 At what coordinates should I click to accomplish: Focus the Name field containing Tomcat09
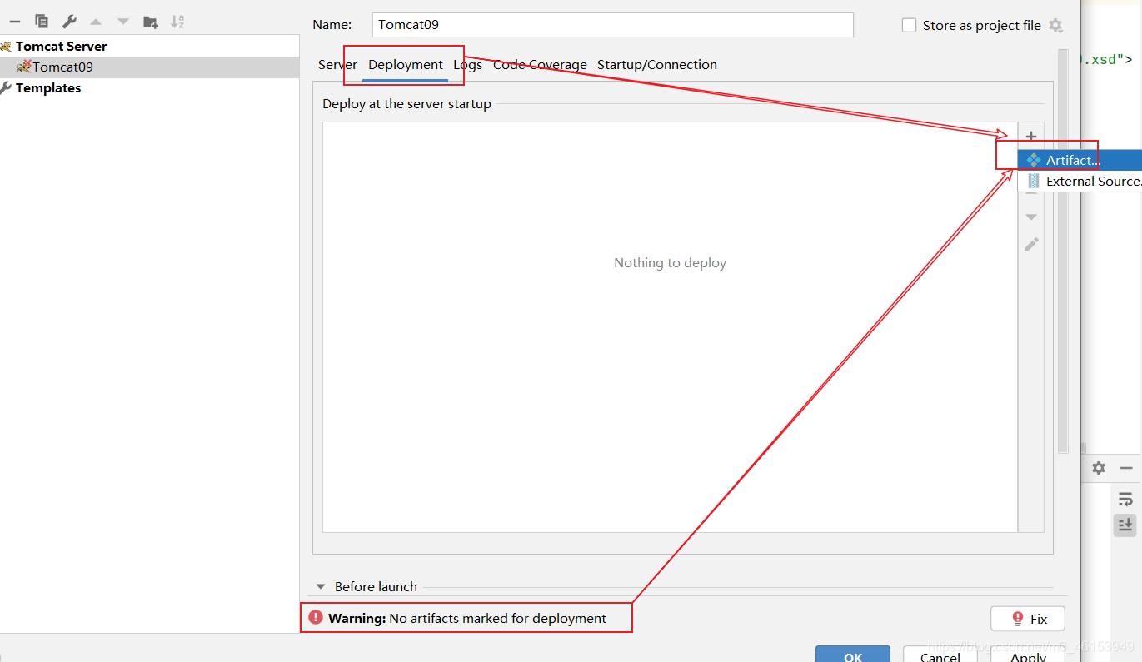click(612, 25)
